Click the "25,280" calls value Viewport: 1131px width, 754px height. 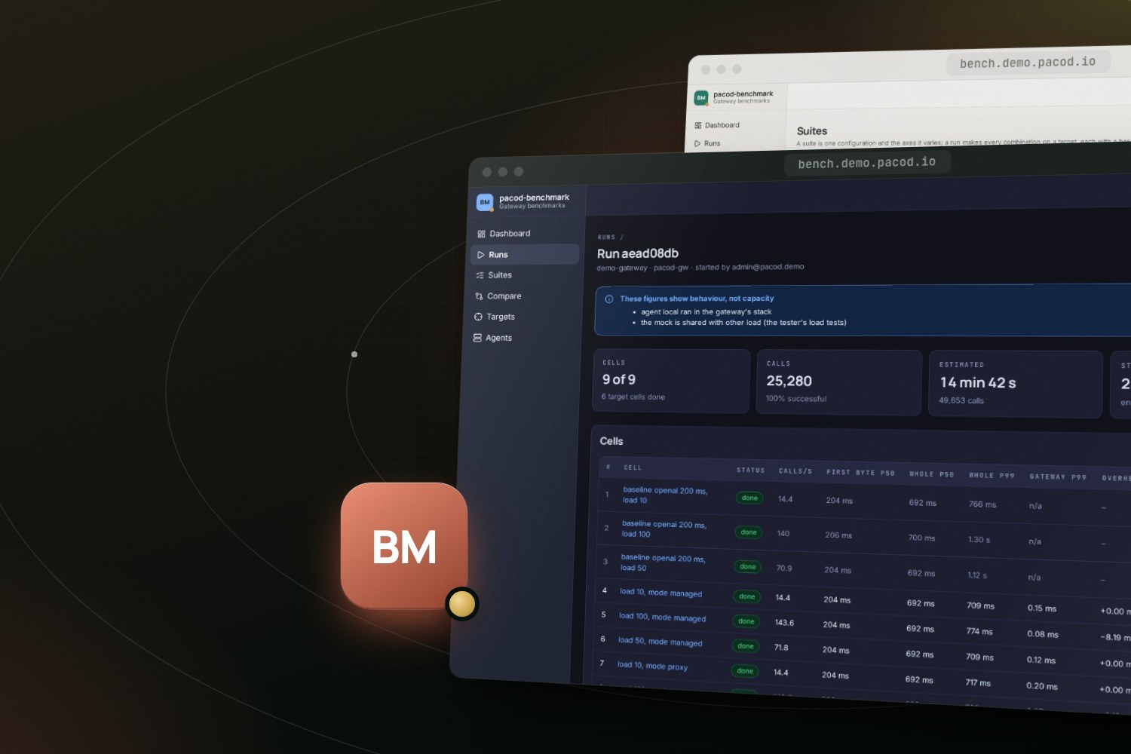(789, 382)
